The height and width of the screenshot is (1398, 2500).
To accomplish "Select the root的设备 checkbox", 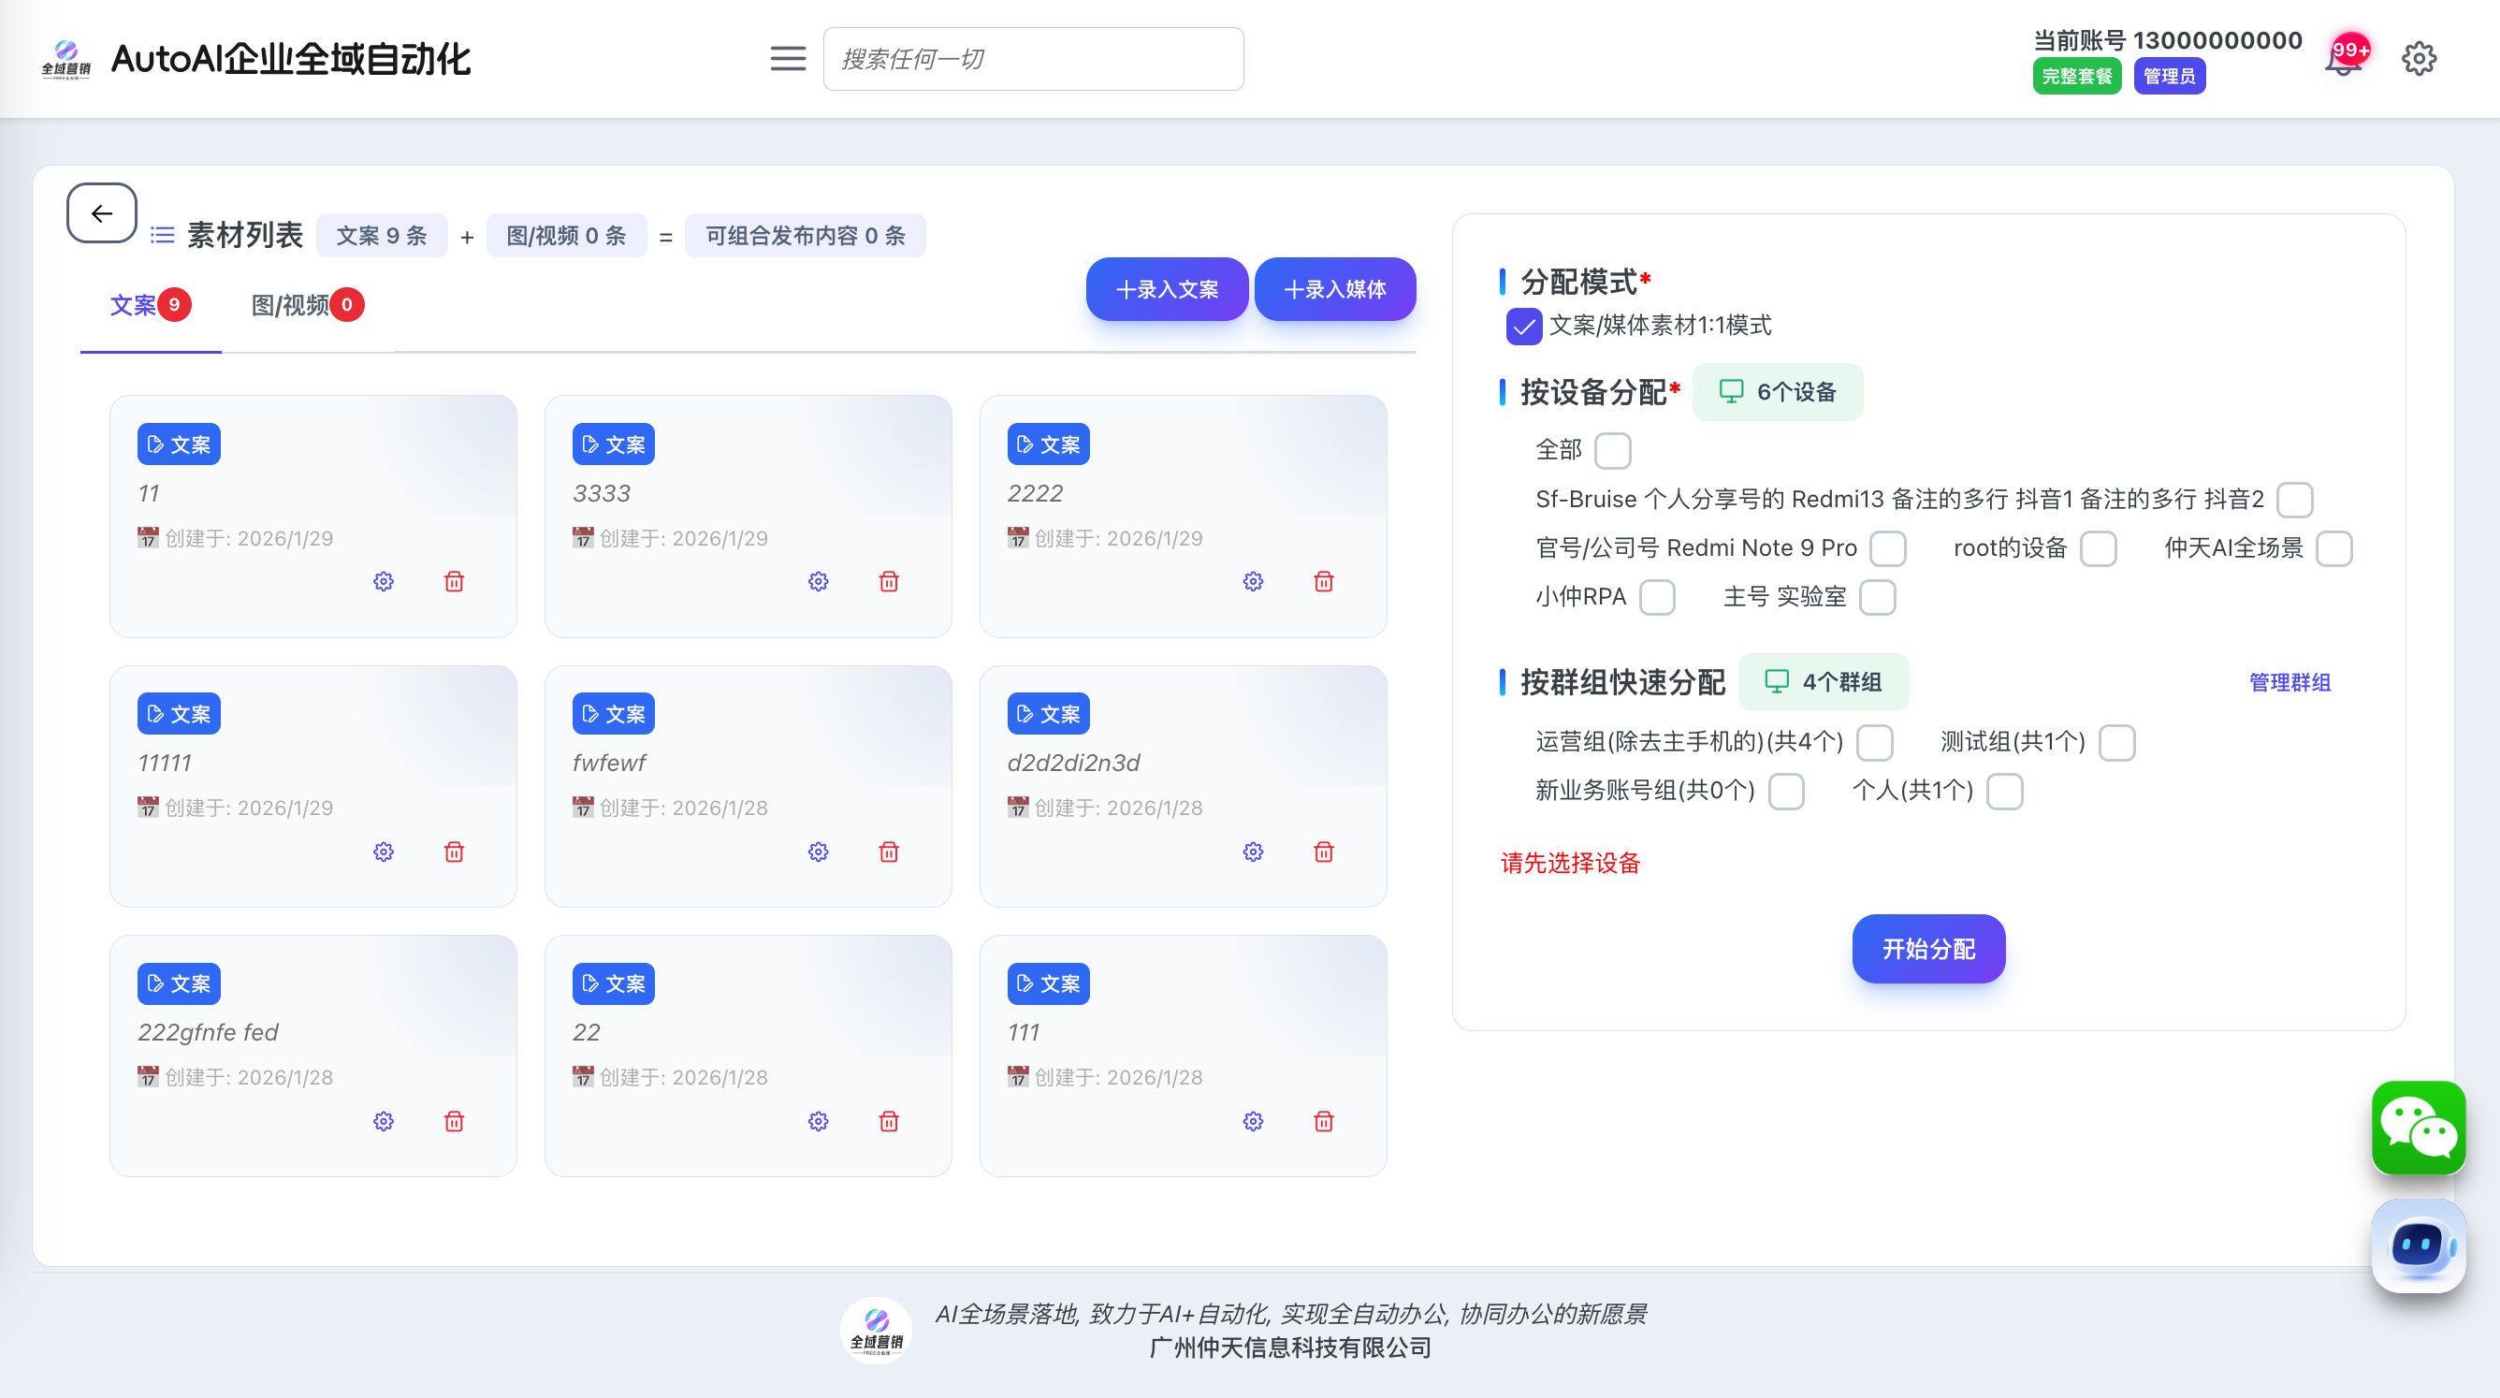I will 2098,548.
